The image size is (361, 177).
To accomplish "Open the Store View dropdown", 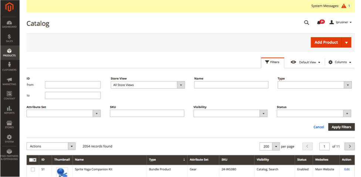I will (148, 85).
